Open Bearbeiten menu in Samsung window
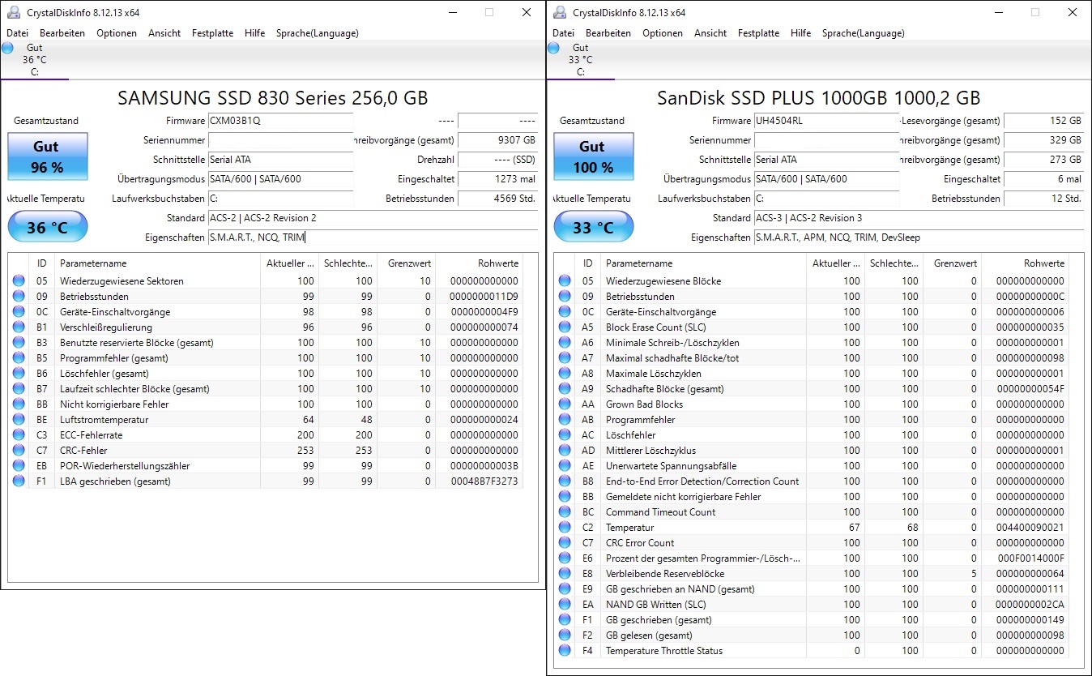This screenshot has height=676, width=1092. click(62, 33)
